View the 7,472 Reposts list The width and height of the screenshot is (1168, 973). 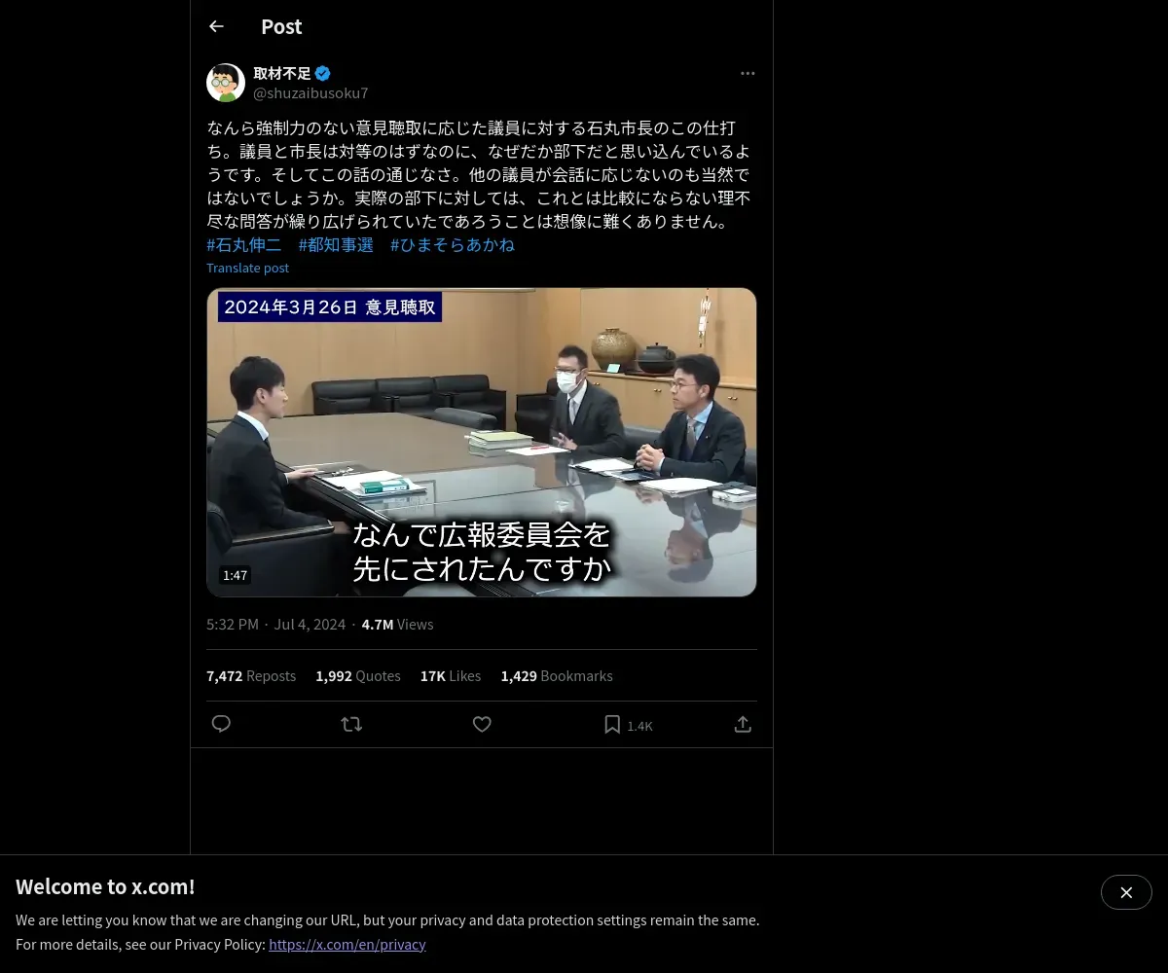(x=251, y=675)
